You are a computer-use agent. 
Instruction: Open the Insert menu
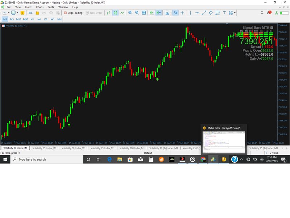point(28,7)
